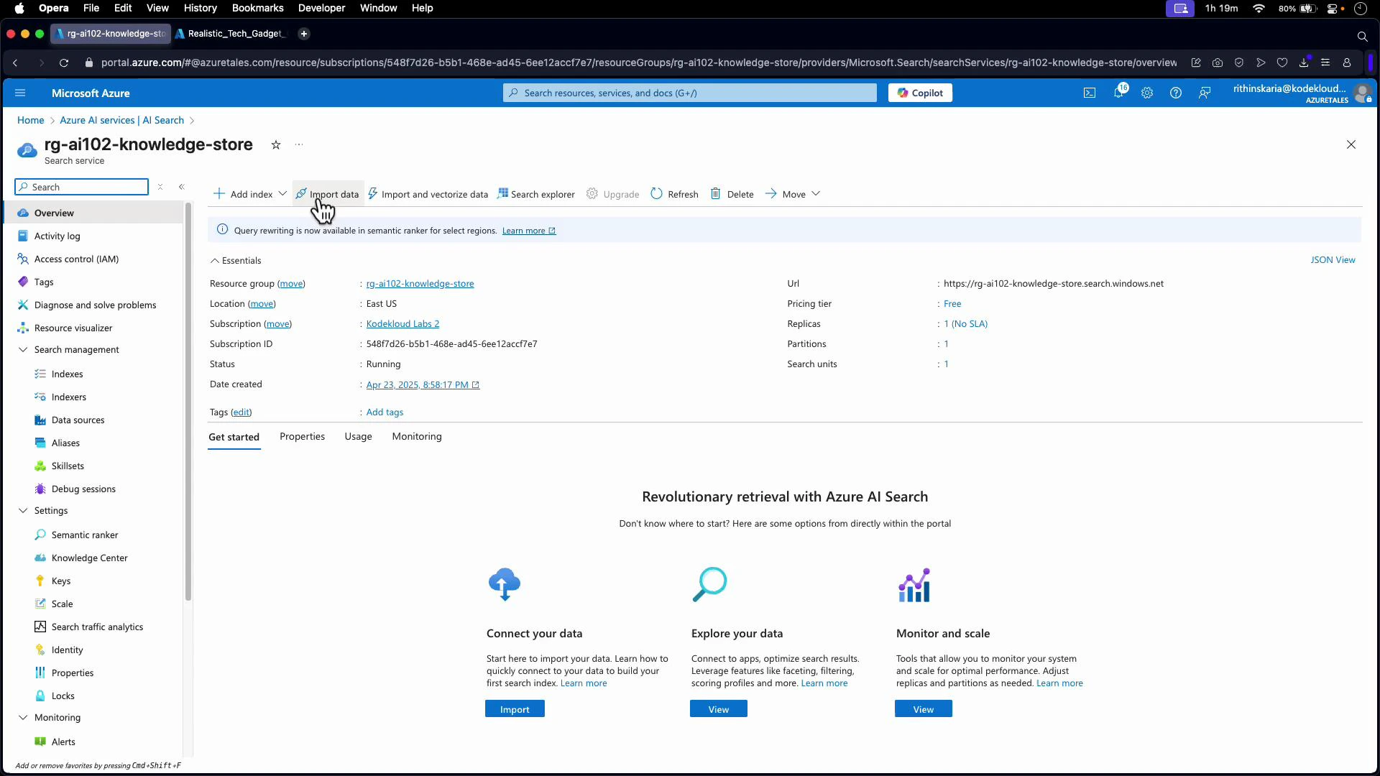Open the portal hamburger menu
Image resolution: width=1380 pixels, height=776 pixels.
20,93
